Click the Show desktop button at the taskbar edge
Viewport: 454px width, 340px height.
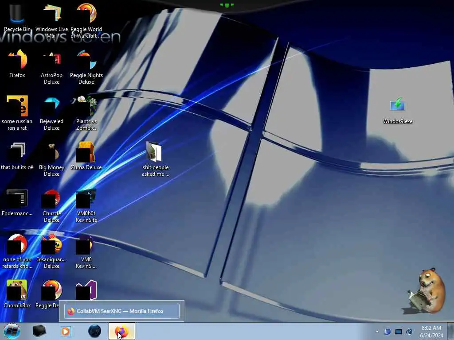(x=451, y=331)
